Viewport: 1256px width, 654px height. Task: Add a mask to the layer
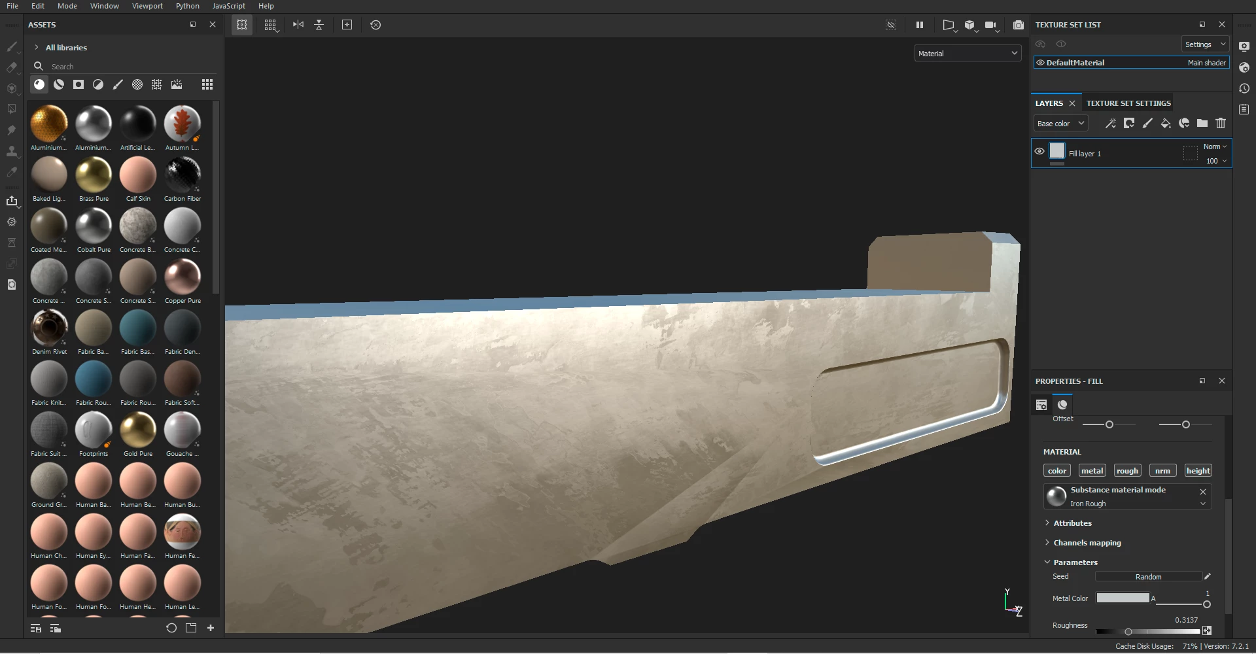point(1129,123)
